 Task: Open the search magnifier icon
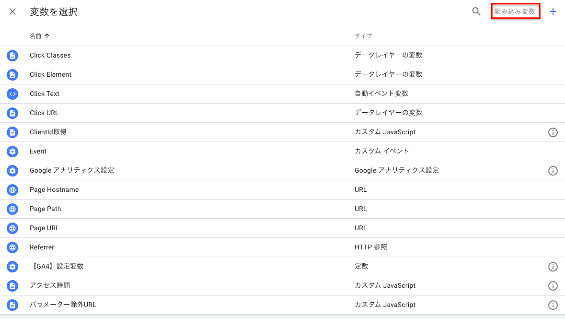coord(476,12)
